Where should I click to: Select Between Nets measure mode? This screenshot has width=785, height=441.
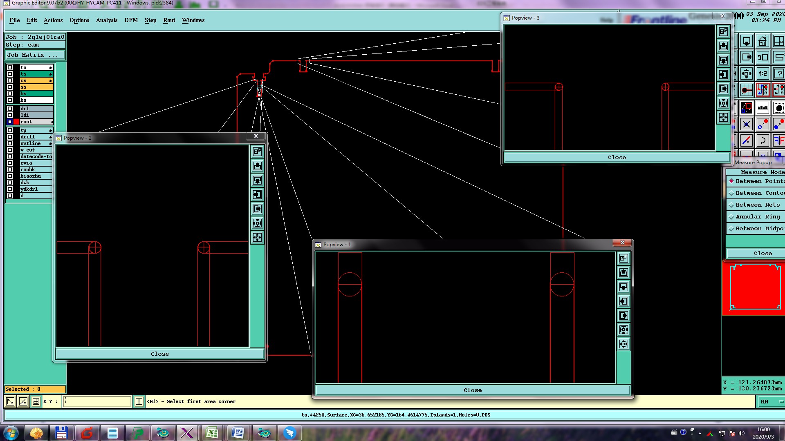(x=756, y=205)
